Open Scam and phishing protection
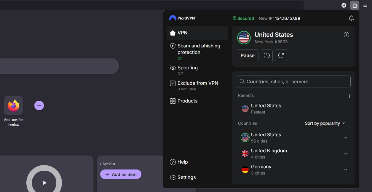Viewport: 372px width, 192px height. point(197,52)
